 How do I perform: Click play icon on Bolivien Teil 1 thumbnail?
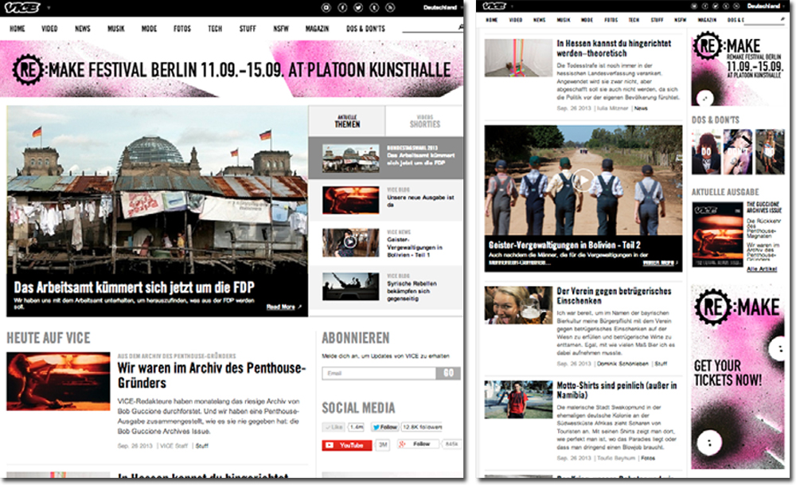click(x=349, y=242)
